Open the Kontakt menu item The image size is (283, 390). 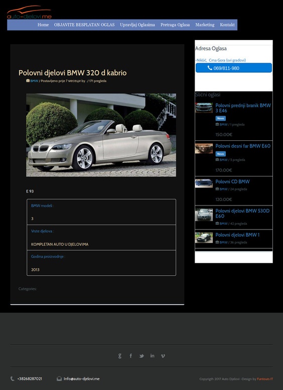pos(227,25)
